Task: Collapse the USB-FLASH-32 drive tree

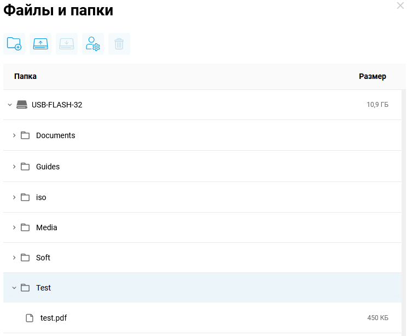Action: click(10, 105)
